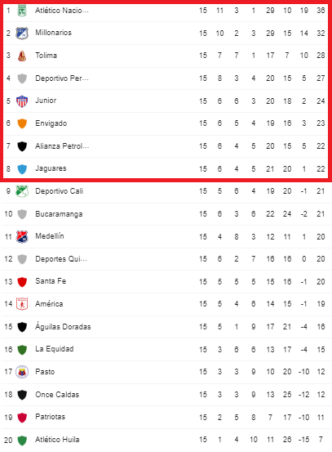The width and height of the screenshot is (332, 452).
Task: Click the Medellín red-blue club logo
Action: click(x=22, y=237)
